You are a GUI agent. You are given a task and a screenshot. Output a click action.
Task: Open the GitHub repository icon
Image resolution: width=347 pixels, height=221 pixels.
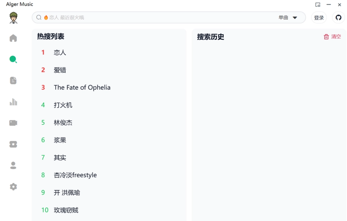338,18
